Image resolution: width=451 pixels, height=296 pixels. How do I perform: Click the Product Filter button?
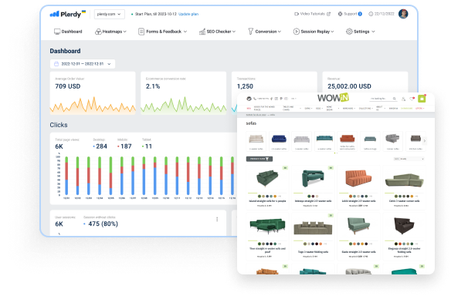coord(259,159)
